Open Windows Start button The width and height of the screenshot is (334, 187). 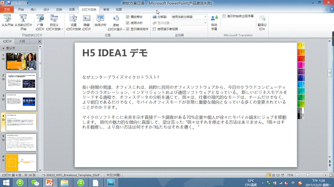6,183
